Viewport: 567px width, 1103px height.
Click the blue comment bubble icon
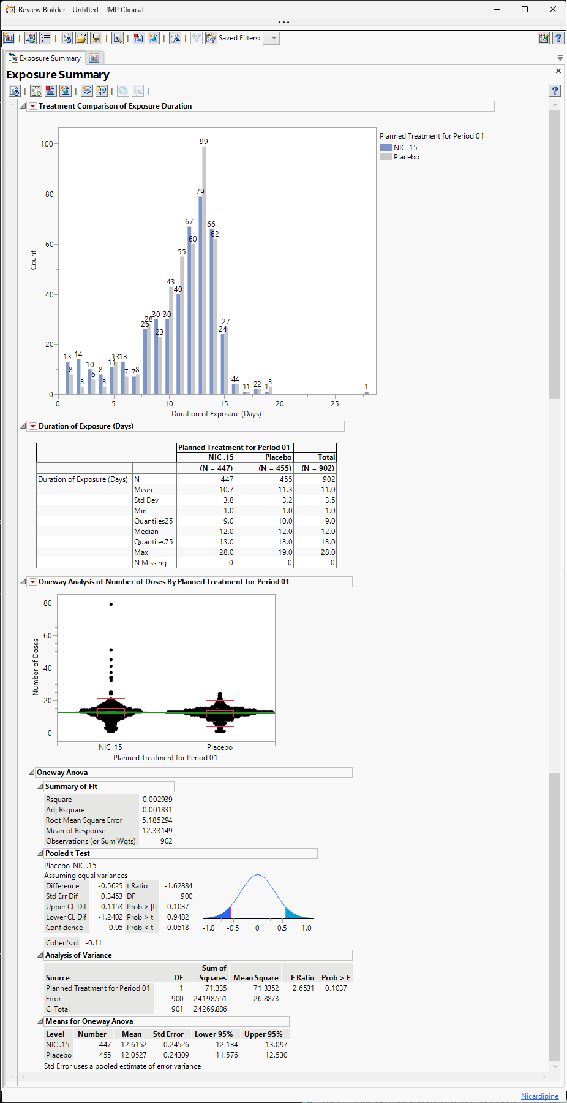[87, 91]
